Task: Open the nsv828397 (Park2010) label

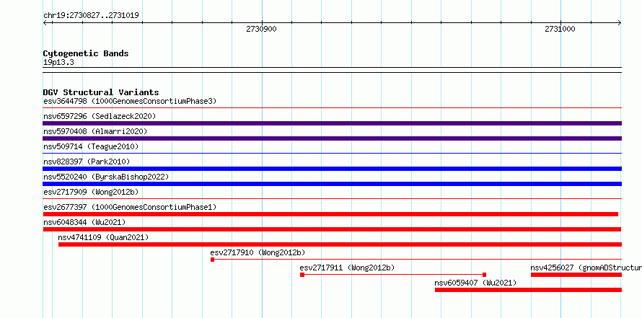Action: click(x=87, y=162)
